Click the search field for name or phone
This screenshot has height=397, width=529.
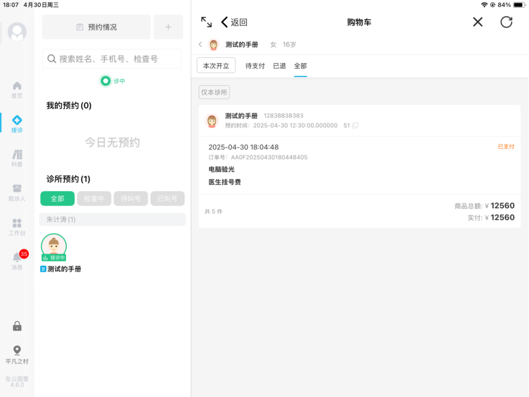(x=112, y=59)
